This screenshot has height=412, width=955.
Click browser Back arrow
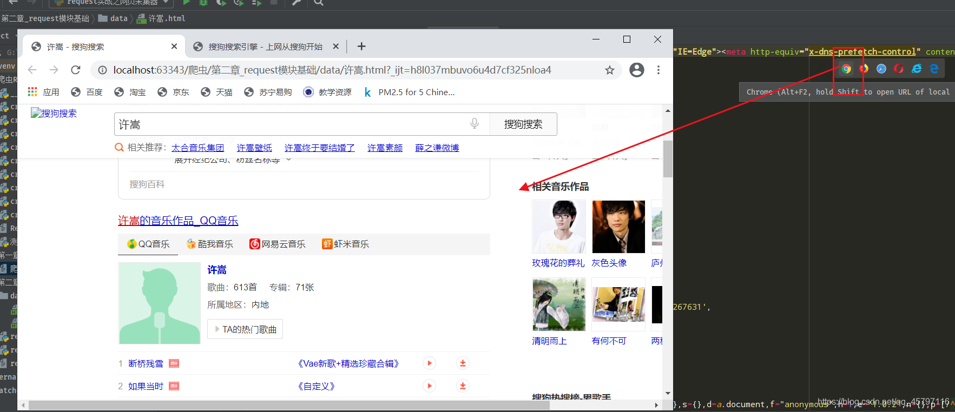32,70
